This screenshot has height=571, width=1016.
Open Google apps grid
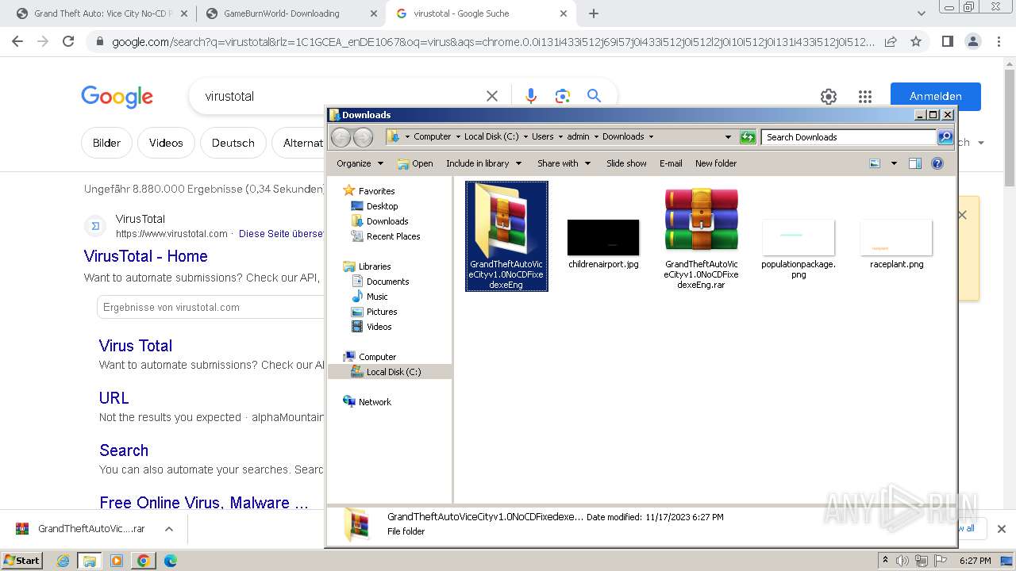tap(865, 97)
